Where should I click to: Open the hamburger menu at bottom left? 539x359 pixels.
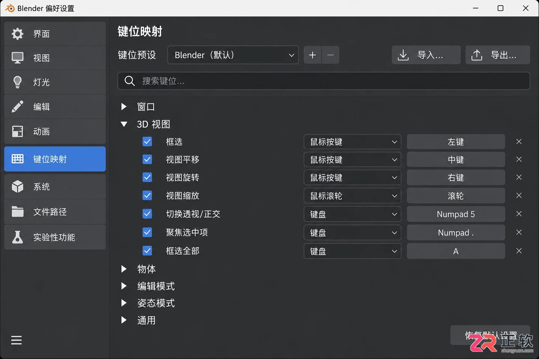tap(16, 340)
